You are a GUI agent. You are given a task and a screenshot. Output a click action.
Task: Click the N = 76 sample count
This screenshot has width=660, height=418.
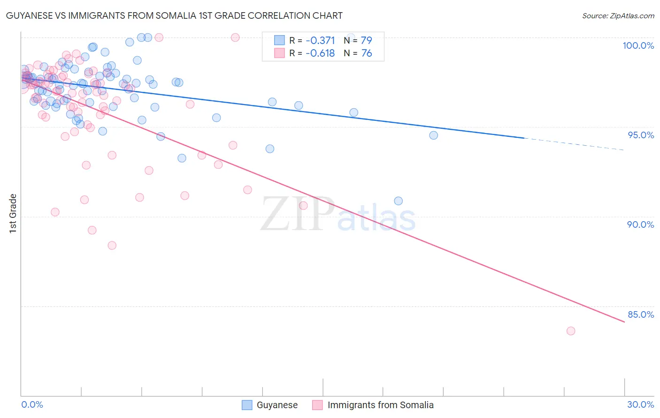pyautogui.click(x=358, y=53)
